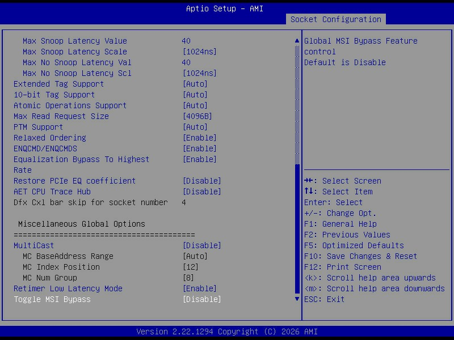Click F5: Optimized Defaults
Image resolution: width=454 pixels, height=340 pixels.
(x=354, y=245)
